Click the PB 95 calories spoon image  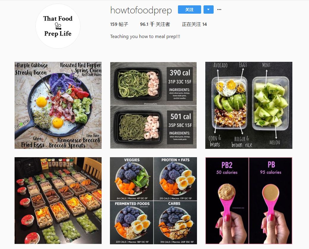click(x=271, y=201)
